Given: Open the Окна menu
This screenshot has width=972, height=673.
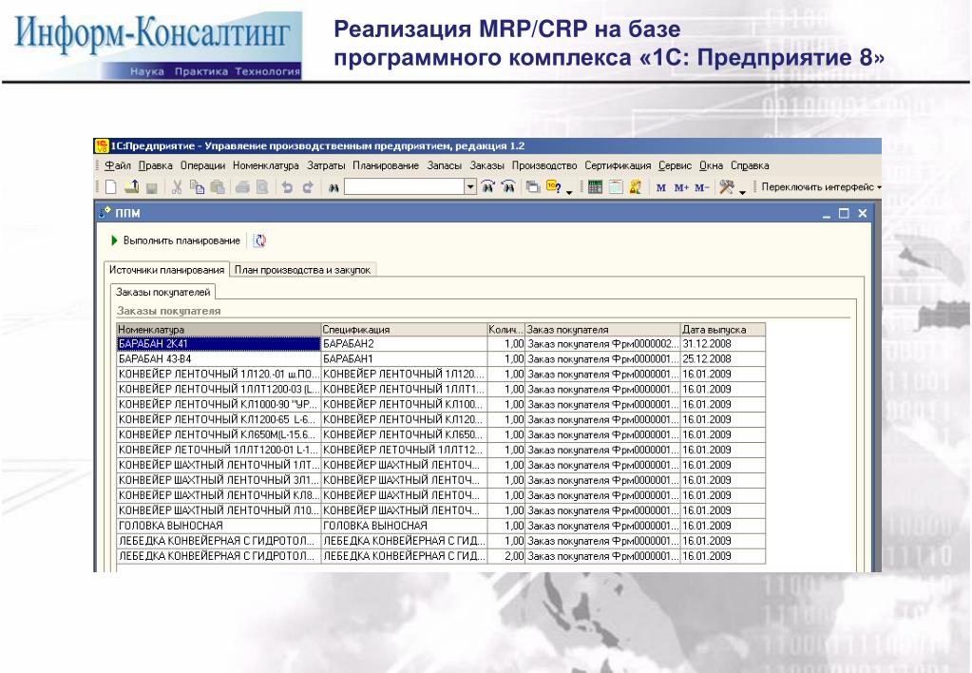Looking at the screenshot, I should (711, 165).
